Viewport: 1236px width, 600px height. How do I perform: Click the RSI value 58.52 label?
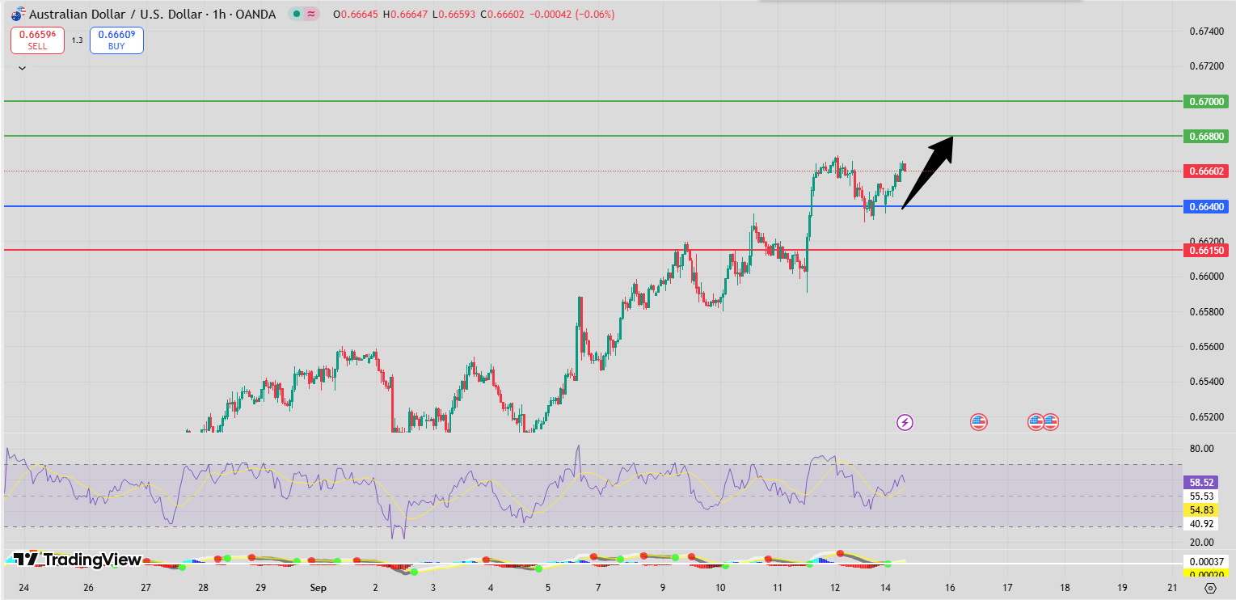pyautogui.click(x=1201, y=482)
